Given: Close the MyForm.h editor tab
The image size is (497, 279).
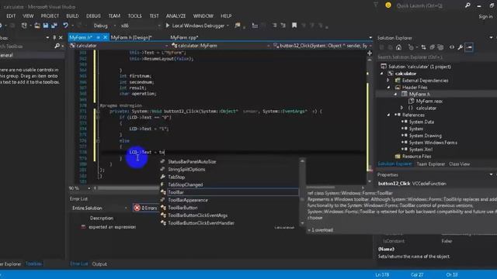Looking at the screenshot, I should tap(106, 37).
